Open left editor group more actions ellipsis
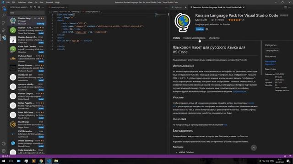The width and height of the screenshot is (293, 164). [x=166, y=7]
